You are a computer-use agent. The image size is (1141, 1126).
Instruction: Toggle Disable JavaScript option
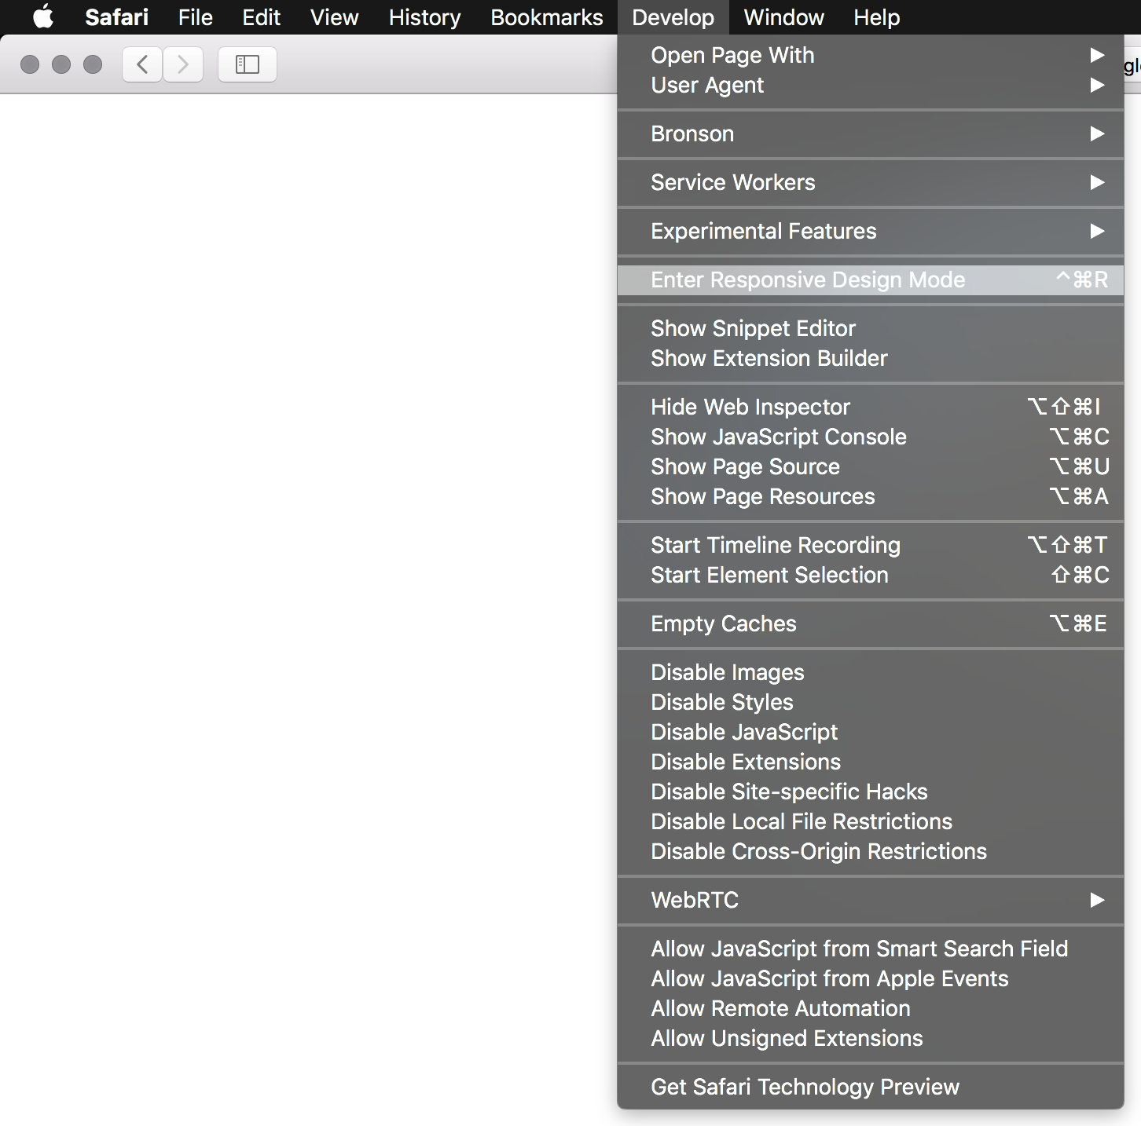point(871,732)
